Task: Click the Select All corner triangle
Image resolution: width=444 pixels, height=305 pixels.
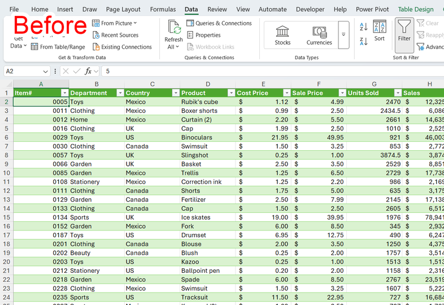Action: pyautogui.click(x=10, y=84)
